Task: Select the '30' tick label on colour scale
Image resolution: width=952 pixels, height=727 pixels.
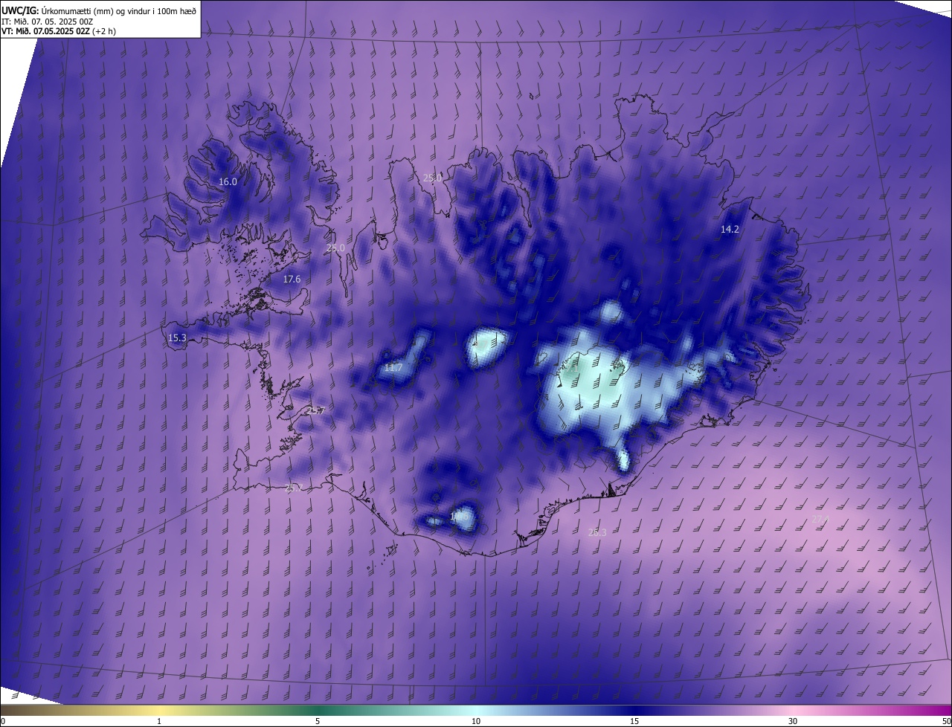Action: click(x=793, y=722)
